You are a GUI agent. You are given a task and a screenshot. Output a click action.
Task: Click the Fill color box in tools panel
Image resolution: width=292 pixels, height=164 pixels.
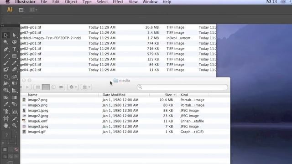(6, 135)
